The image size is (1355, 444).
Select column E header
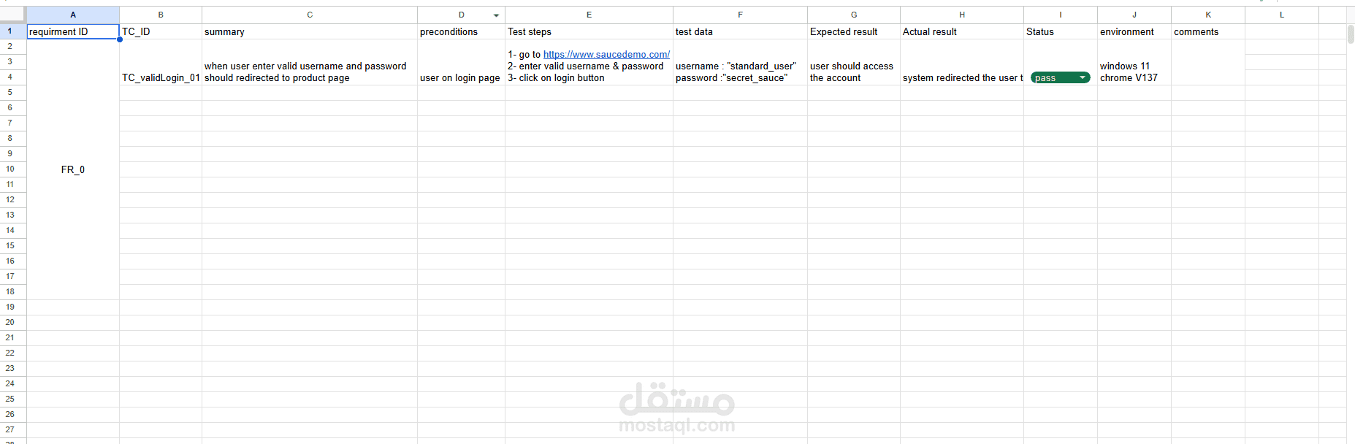589,15
